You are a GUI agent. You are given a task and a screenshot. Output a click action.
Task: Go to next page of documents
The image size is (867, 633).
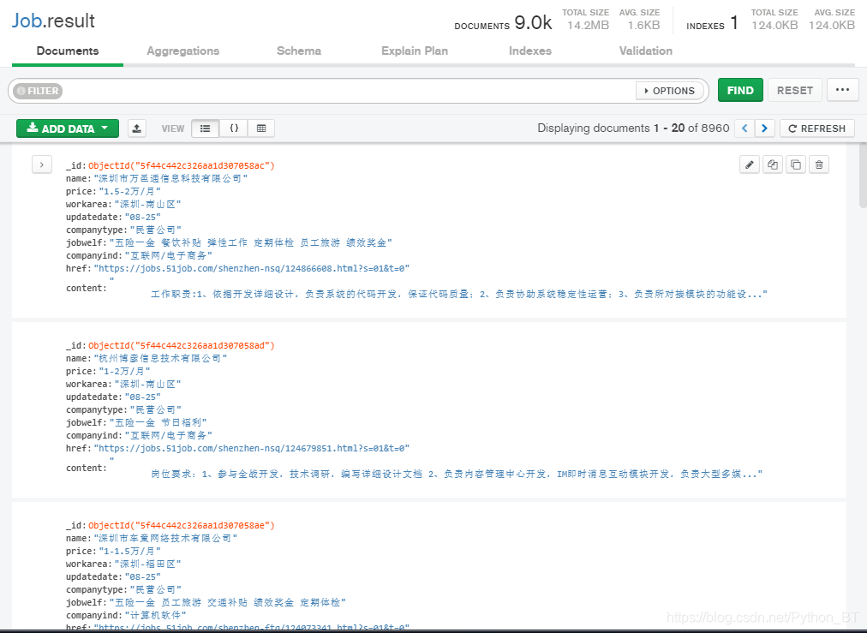[765, 128]
